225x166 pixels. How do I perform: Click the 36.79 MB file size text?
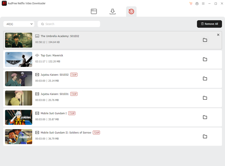click(x=54, y=139)
